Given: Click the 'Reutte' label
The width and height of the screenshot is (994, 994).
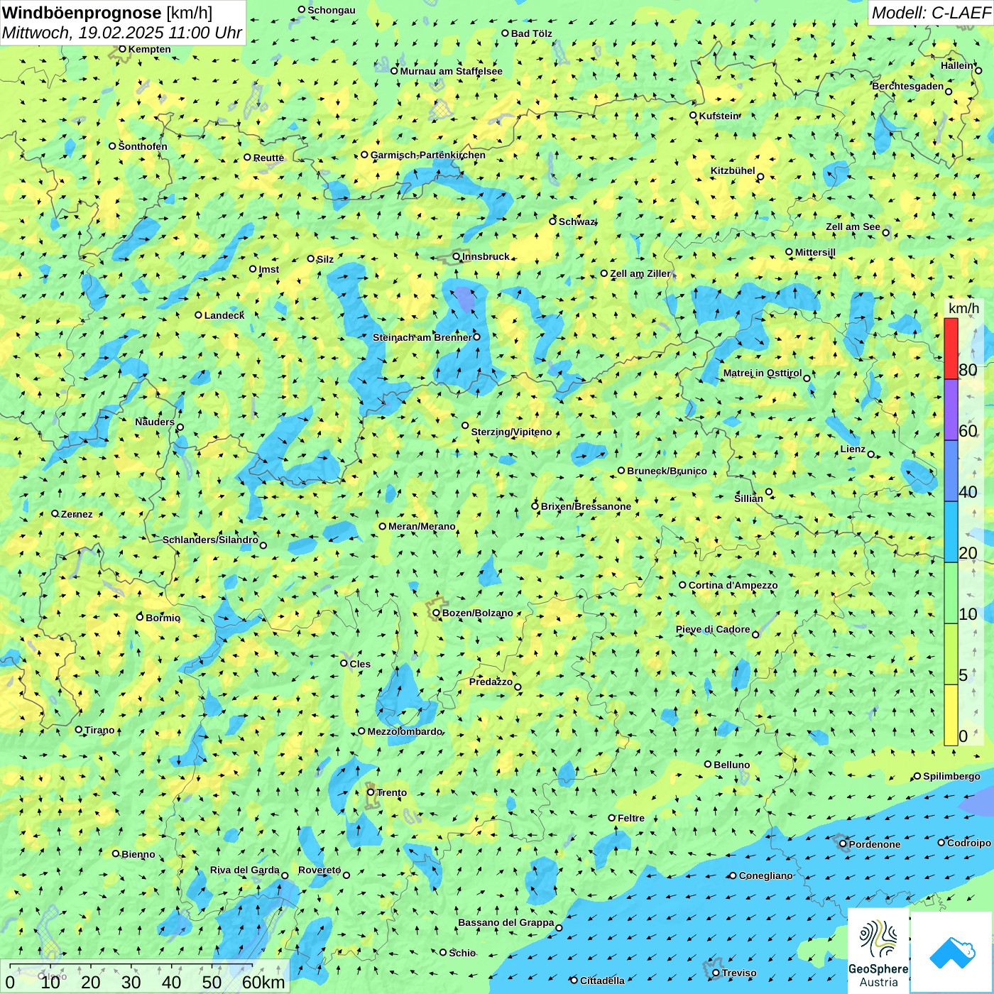Looking at the screenshot, I should [x=268, y=158].
